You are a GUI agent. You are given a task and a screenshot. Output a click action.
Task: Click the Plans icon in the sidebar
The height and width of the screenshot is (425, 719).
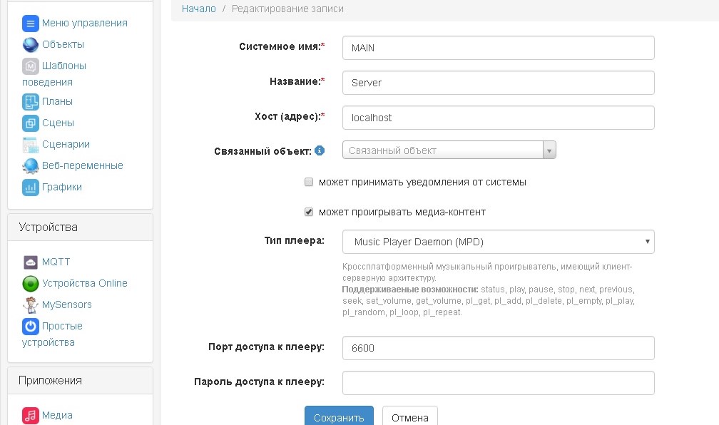tap(30, 102)
